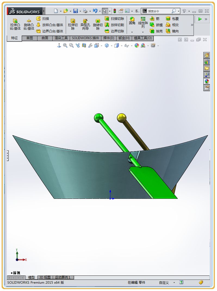Open Appearances color ball in task pane

207,81
